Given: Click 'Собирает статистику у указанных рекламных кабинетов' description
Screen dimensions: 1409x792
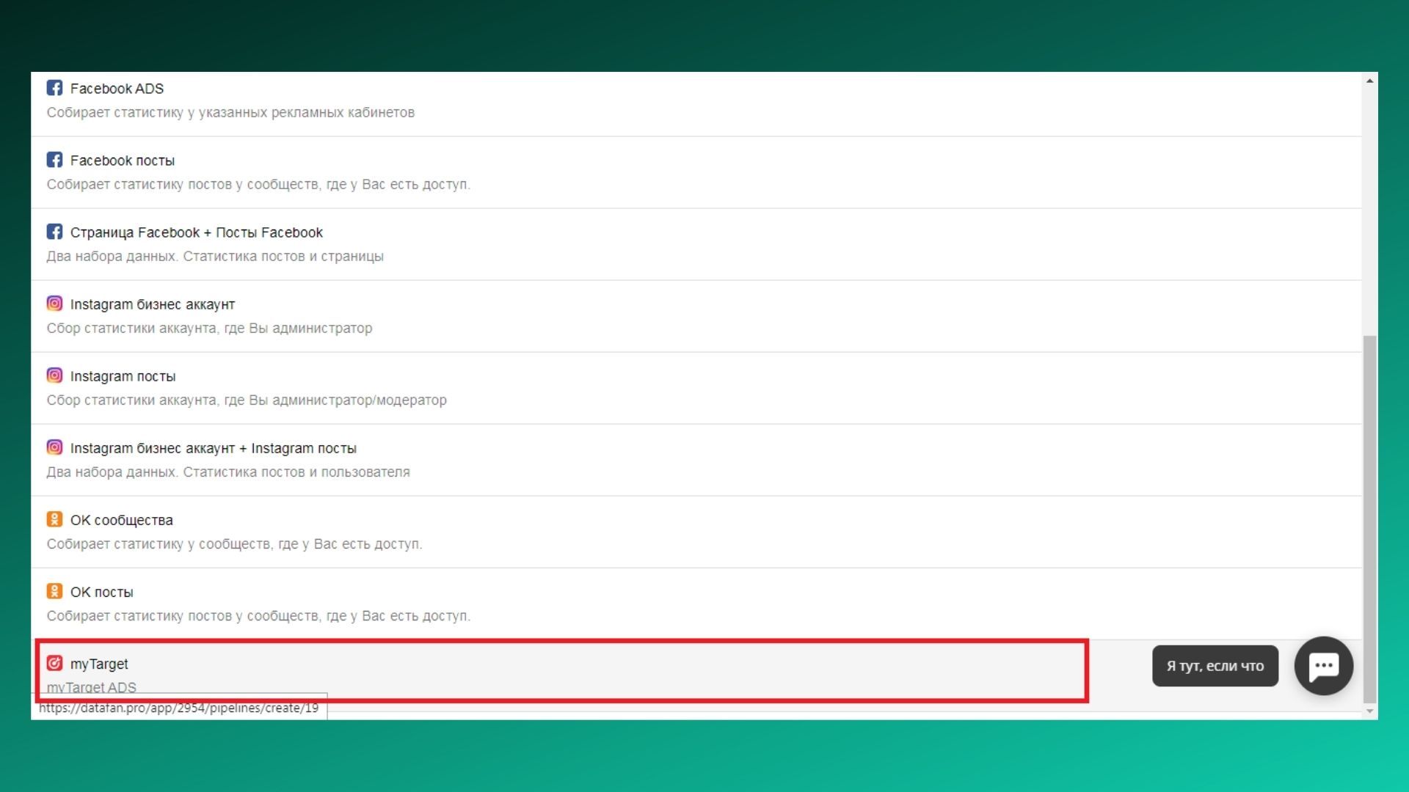Looking at the screenshot, I should tap(230, 112).
